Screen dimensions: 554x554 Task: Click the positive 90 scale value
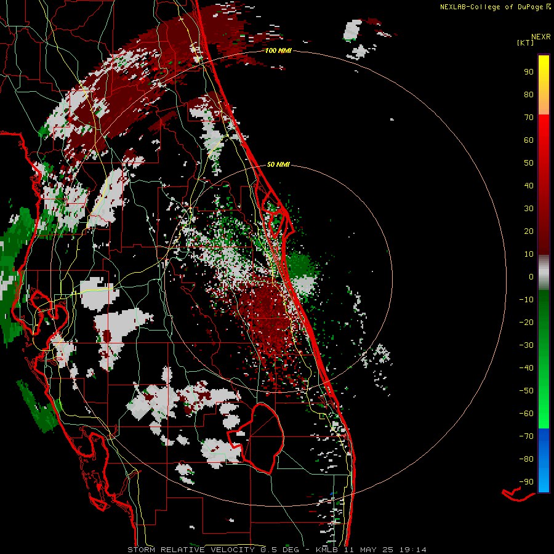[x=529, y=72]
